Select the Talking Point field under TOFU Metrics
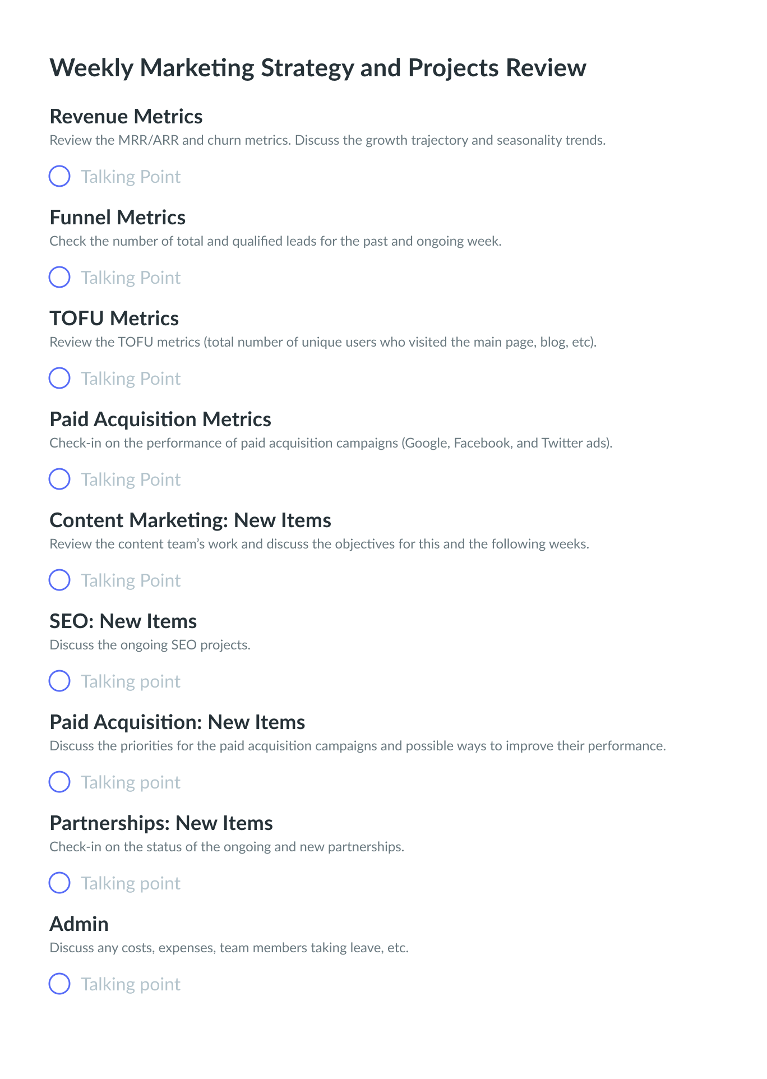The image size is (767, 1079). (131, 379)
